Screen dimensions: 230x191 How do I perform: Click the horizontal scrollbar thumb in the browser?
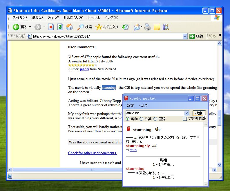point(92,170)
